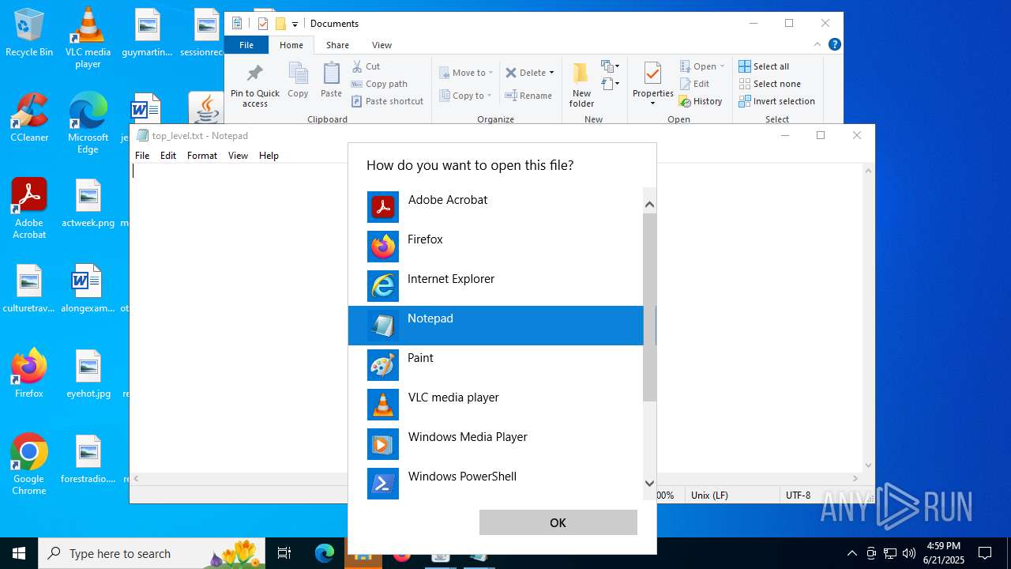
Task: Choose Windows Media Player in the open-with list
Action: [x=496, y=444]
